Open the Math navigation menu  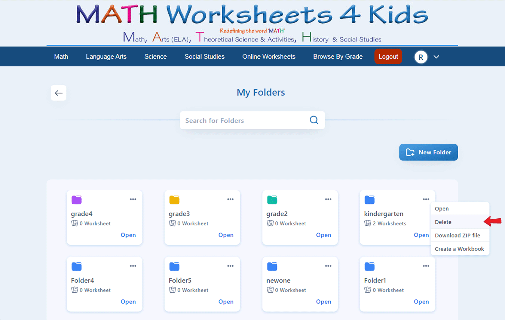[61, 56]
